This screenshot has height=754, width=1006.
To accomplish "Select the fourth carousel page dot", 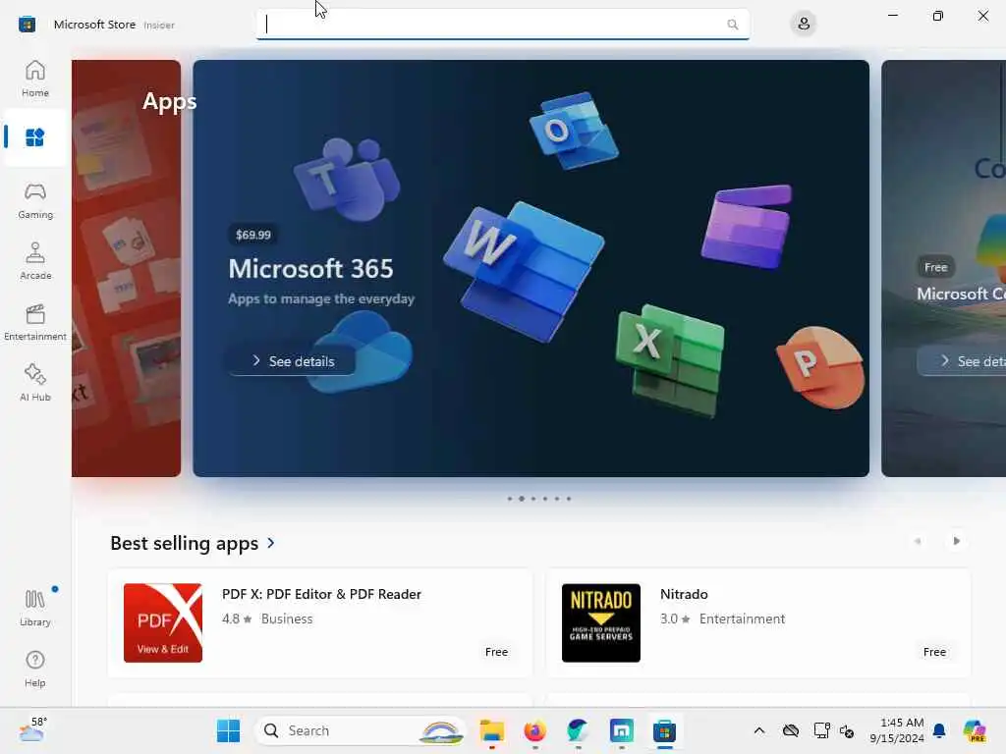I will [544, 498].
